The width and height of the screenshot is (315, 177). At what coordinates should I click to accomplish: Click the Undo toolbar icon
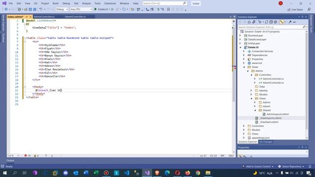[x=41, y=9]
